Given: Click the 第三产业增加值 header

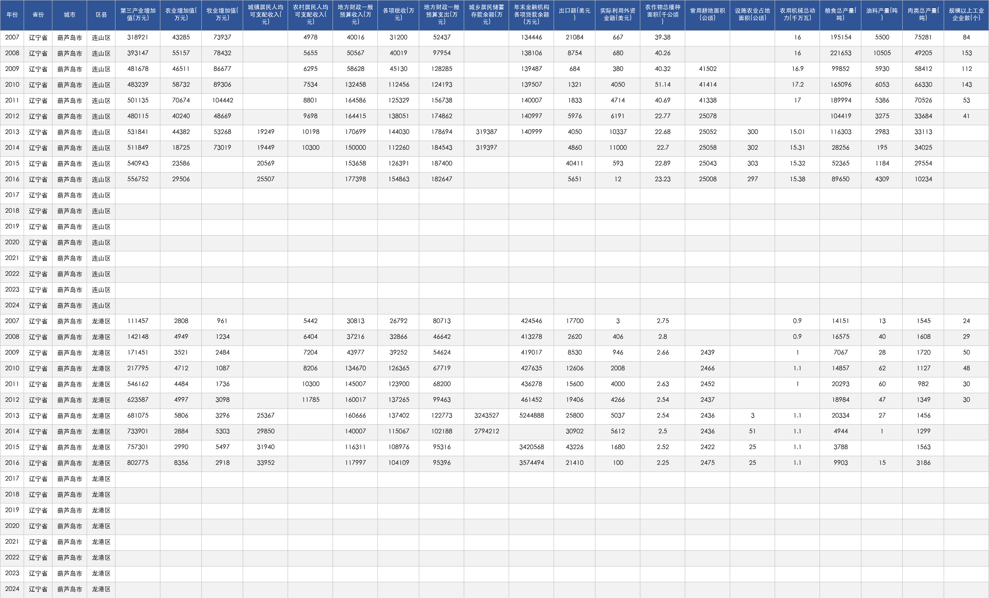Looking at the screenshot, I should tap(138, 15).
